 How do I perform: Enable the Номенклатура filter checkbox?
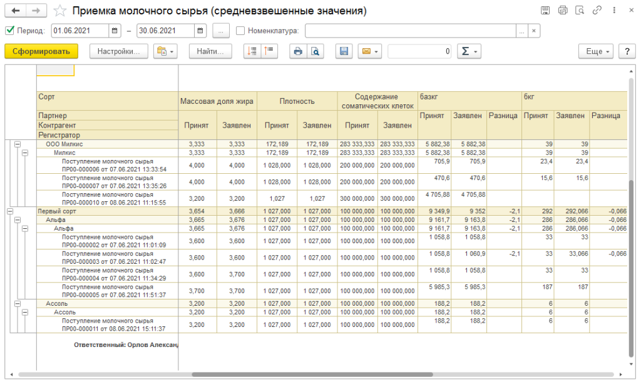241,30
